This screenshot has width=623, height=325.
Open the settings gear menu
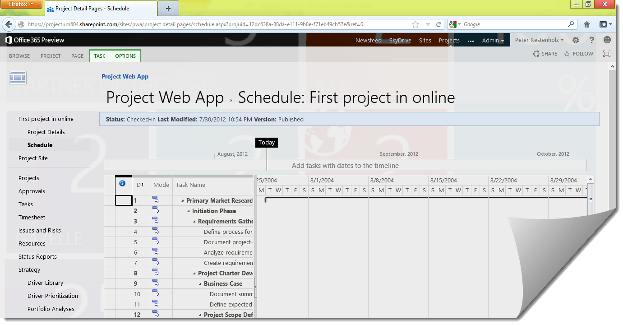[x=576, y=40]
